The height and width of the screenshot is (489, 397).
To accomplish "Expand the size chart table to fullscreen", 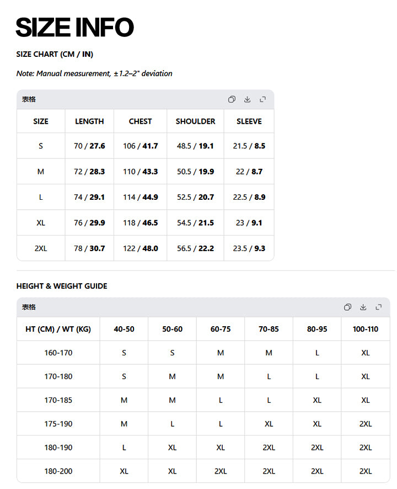I will 262,99.
